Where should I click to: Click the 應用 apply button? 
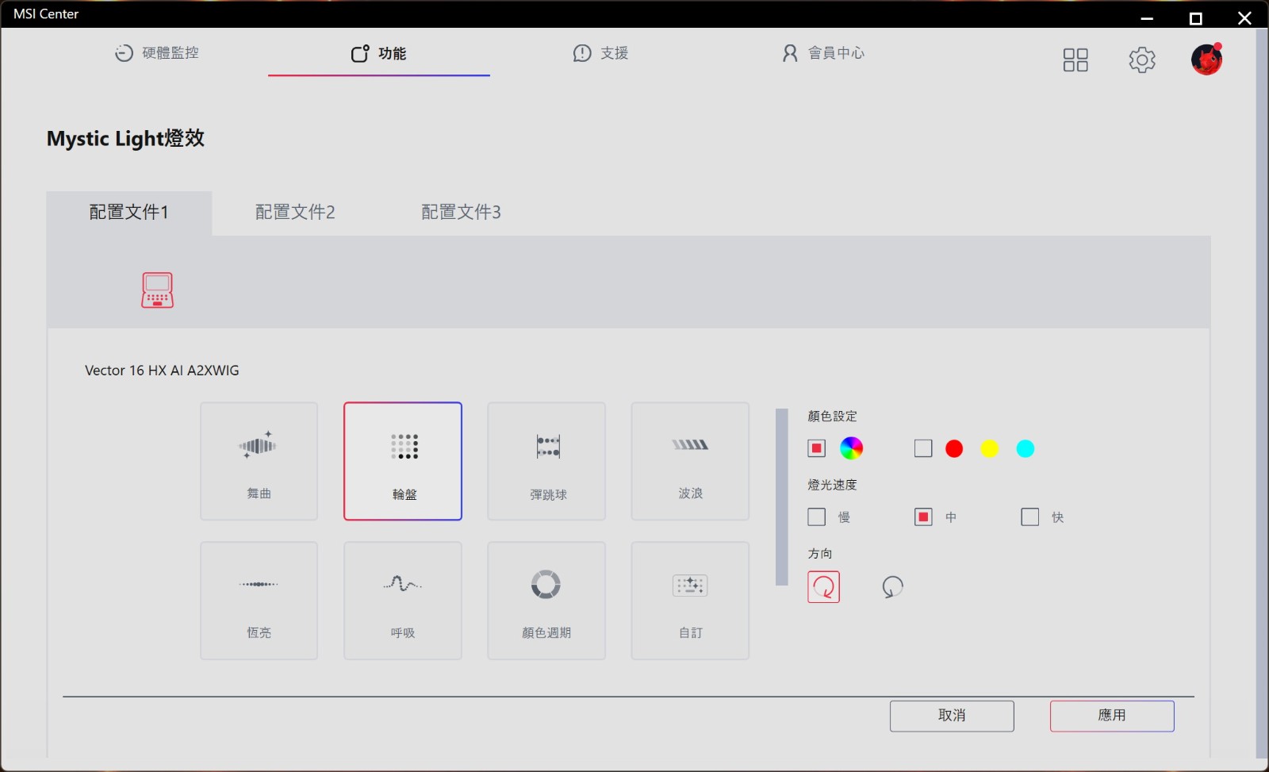click(x=1112, y=716)
